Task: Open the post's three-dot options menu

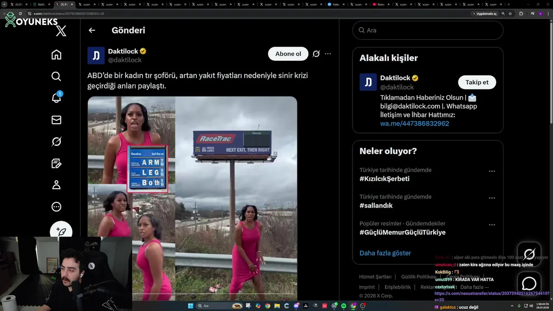Action: (328, 54)
